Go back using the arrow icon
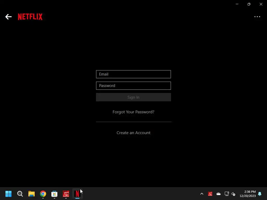This screenshot has width=267, height=200. pyautogui.click(x=8, y=17)
